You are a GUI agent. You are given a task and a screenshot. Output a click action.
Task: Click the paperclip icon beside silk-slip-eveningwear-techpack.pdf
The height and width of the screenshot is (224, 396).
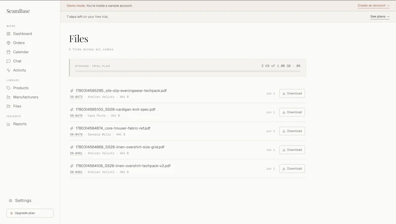(72, 91)
